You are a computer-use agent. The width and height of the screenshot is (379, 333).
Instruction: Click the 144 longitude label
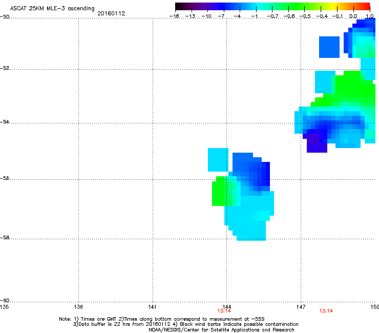226,307
